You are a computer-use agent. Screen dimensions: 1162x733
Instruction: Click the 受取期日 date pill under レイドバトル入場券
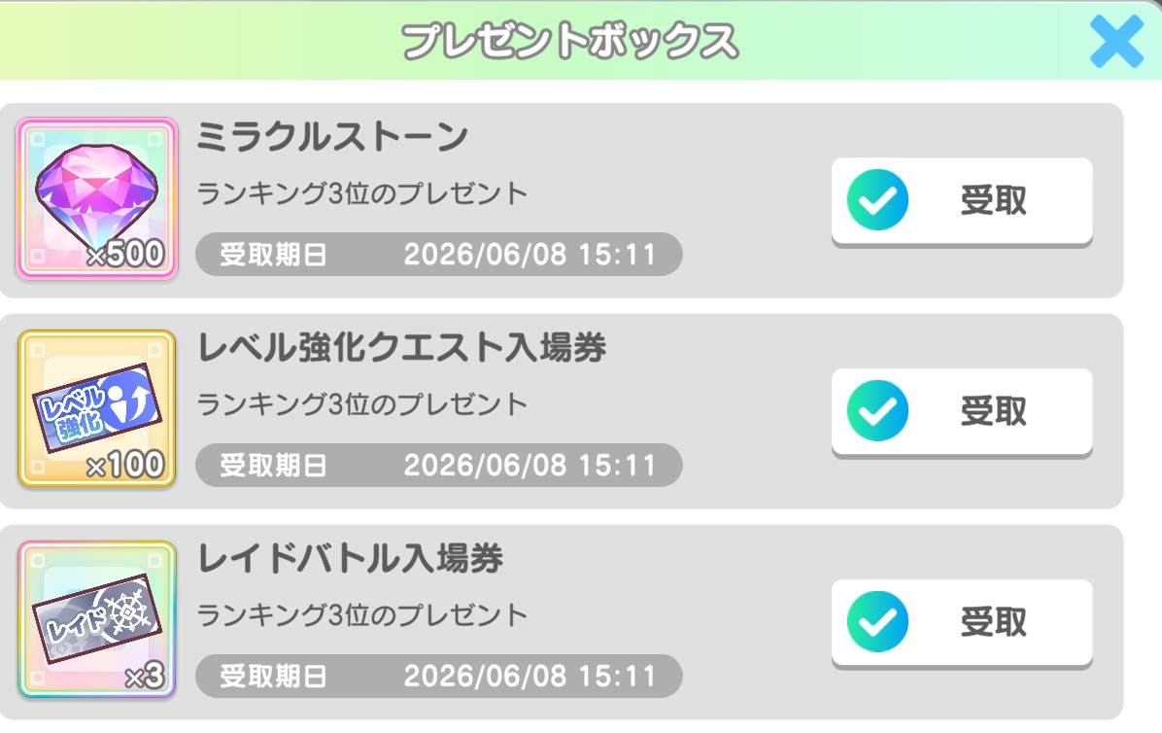(438, 676)
